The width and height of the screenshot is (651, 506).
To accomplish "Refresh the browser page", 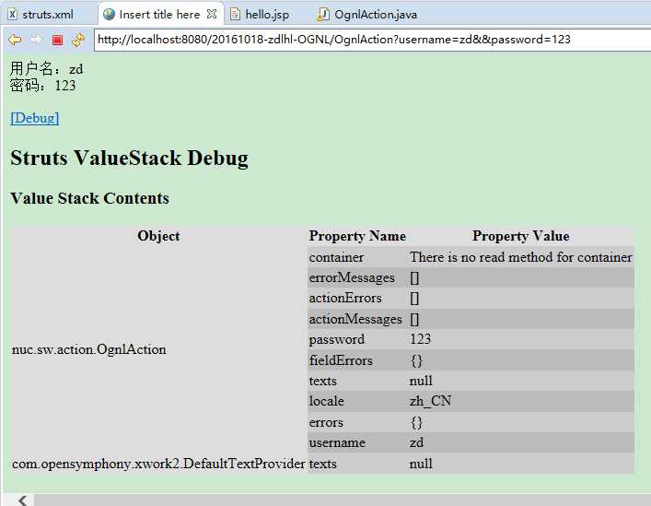I will (78, 40).
